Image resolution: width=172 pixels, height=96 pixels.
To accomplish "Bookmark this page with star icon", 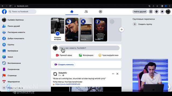I will pos(157,6).
